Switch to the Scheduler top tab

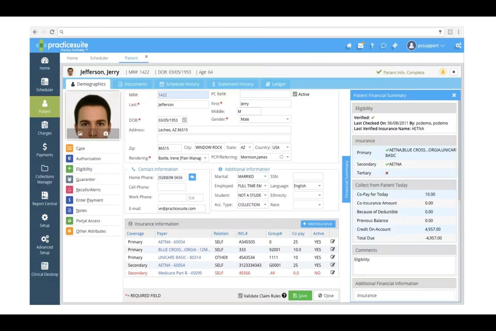[99, 58]
